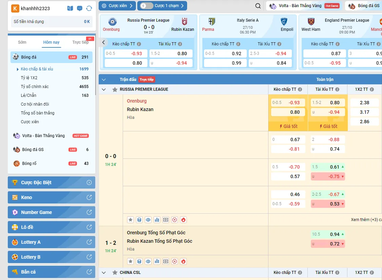The height and width of the screenshot is (280, 382).
Task: Toggle the eye icon on Orenburg match
Action: tap(148, 220)
